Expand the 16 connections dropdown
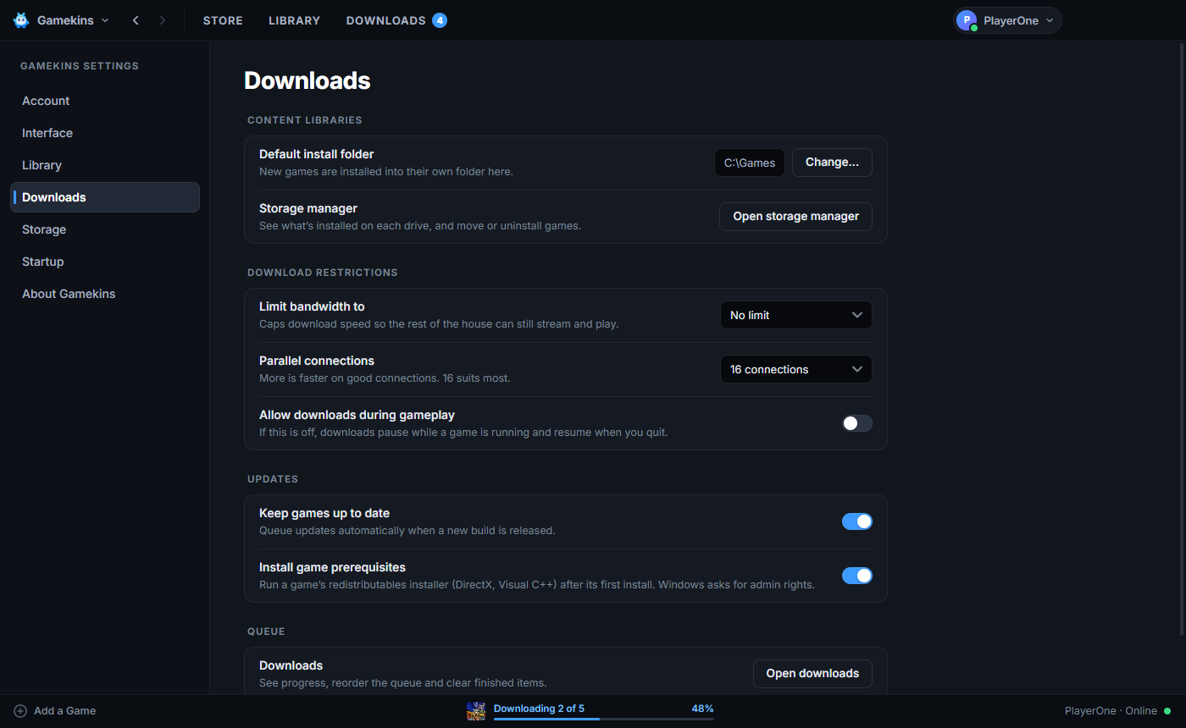This screenshot has height=728, width=1186. tap(796, 369)
